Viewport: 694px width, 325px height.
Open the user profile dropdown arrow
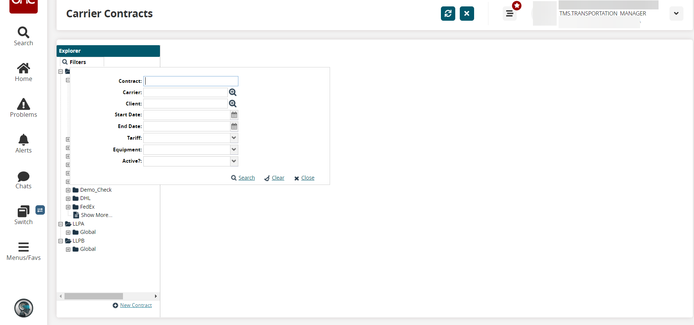coord(676,14)
